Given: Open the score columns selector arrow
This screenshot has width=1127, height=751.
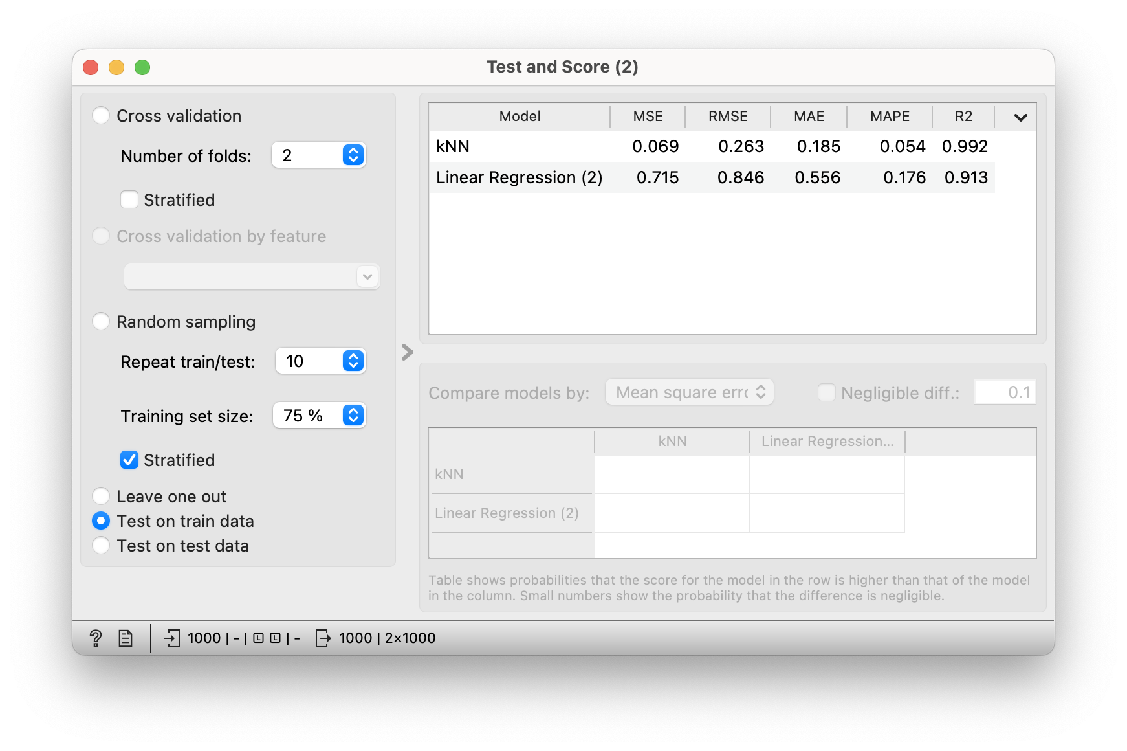Looking at the screenshot, I should [1021, 117].
